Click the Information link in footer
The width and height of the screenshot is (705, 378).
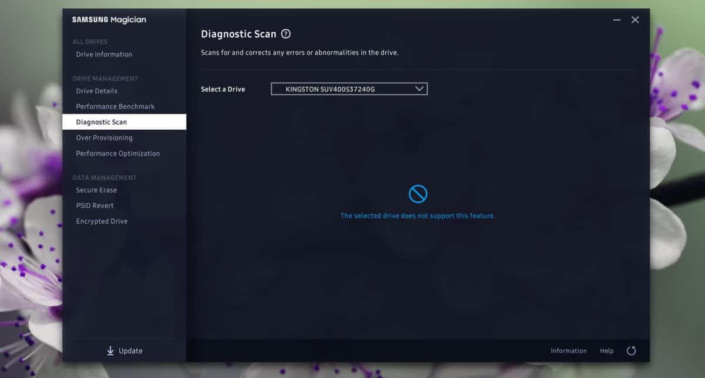(569, 351)
